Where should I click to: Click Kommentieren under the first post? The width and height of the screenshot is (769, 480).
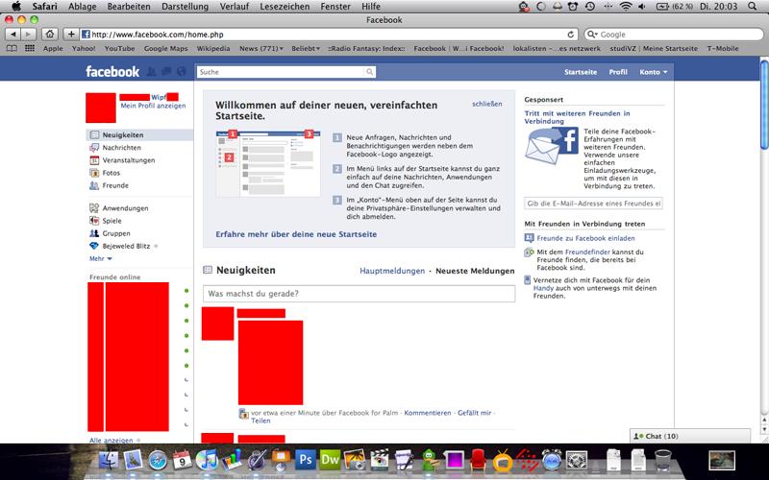[428, 413]
